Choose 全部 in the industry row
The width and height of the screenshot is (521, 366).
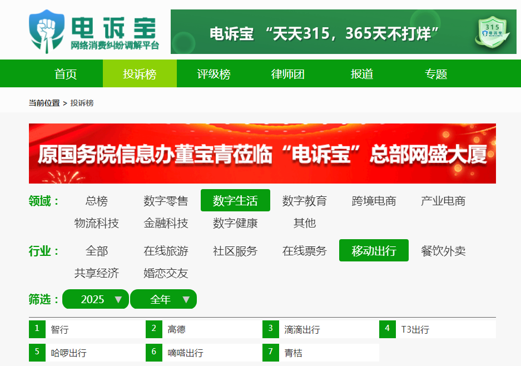point(96,251)
